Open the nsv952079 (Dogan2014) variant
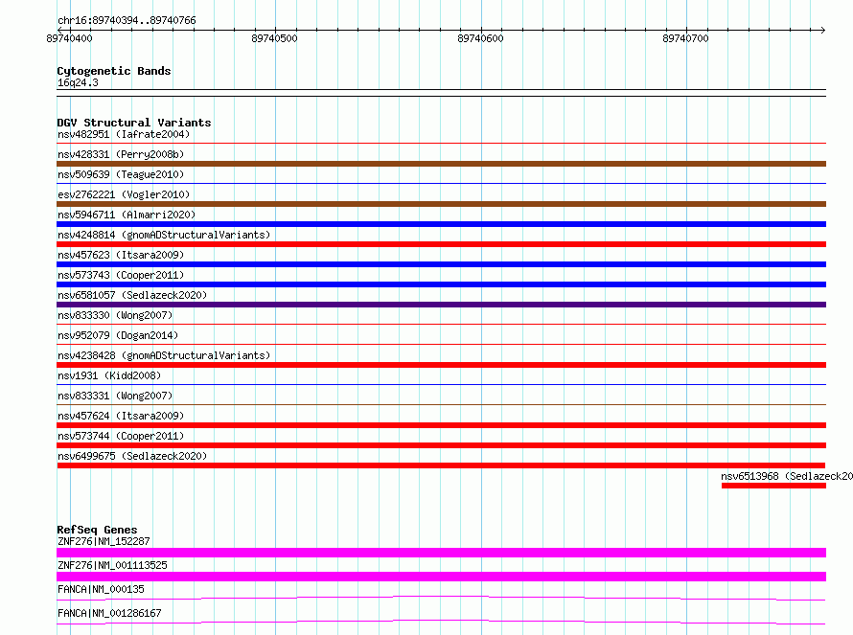 pos(118,335)
